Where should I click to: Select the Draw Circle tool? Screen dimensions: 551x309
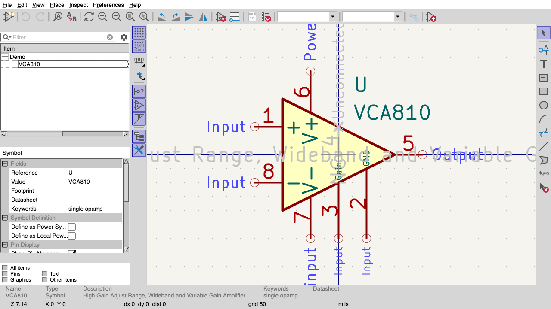(x=543, y=105)
